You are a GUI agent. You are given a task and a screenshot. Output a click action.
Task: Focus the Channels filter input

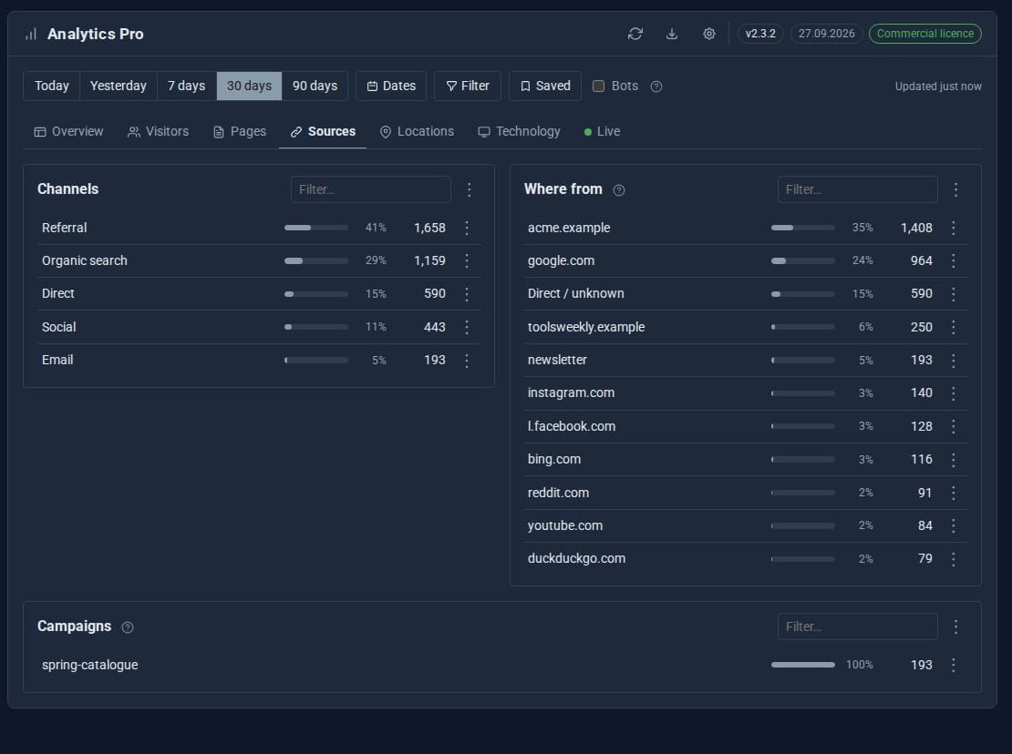370,189
